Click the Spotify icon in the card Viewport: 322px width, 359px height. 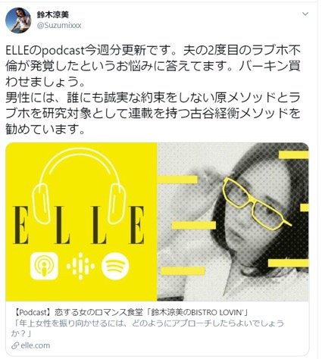point(115,266)
